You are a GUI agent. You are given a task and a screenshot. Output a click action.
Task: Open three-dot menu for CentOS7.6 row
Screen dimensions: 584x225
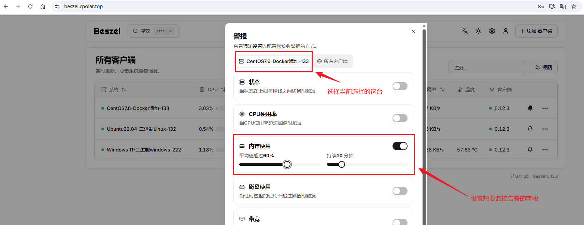pos(545,108)
